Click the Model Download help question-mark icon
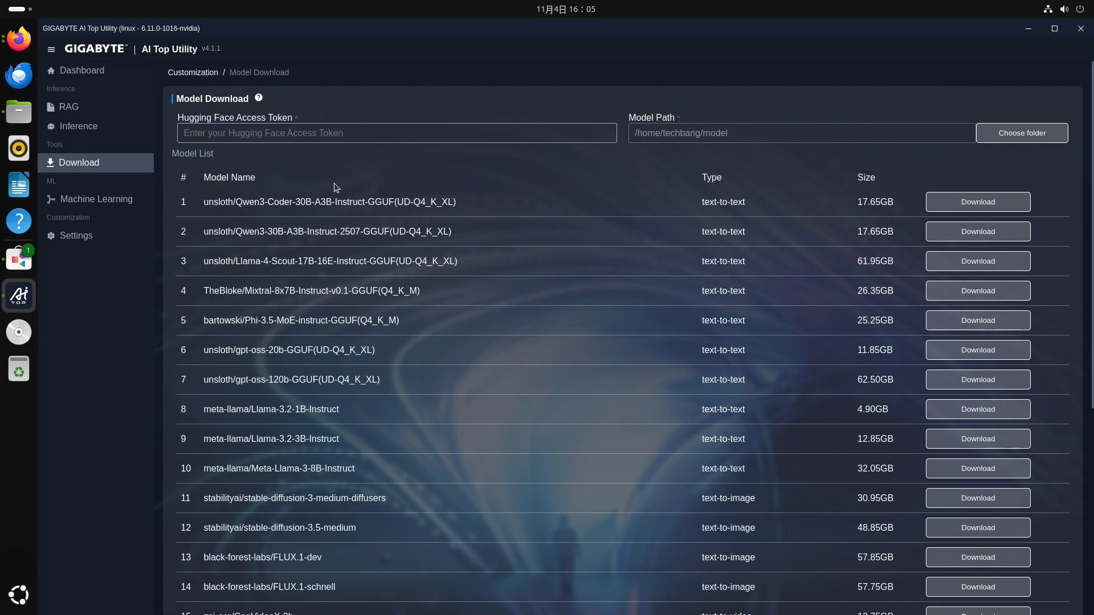This screenshot has height=615, width=1094. 259,98
